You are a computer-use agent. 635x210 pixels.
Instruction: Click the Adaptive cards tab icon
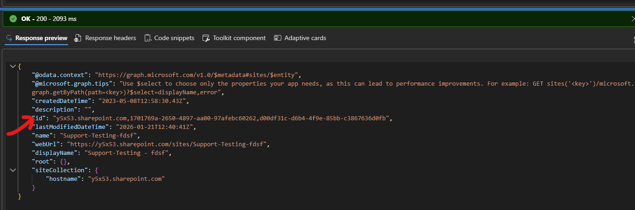pos(278,38)
